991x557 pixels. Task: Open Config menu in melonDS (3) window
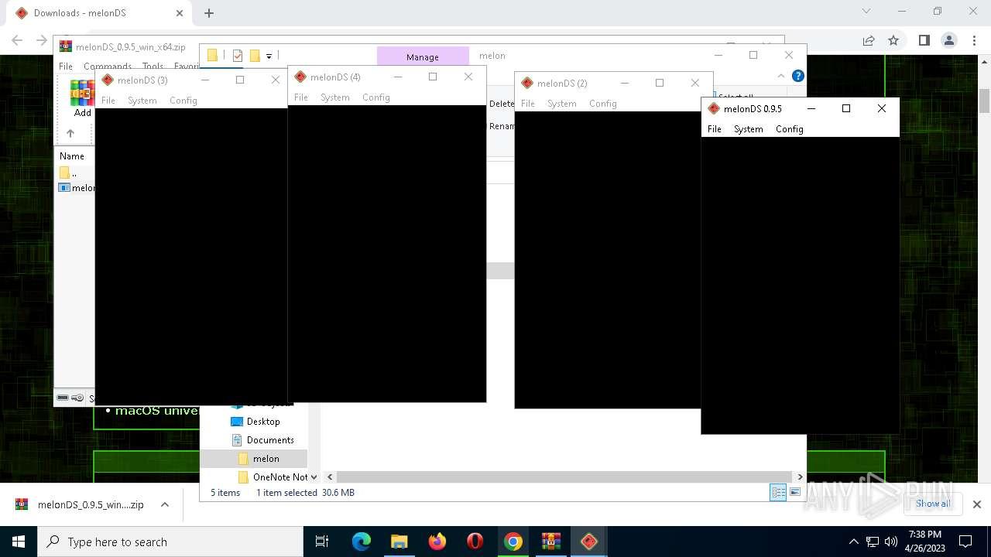[x=183, y=101]
